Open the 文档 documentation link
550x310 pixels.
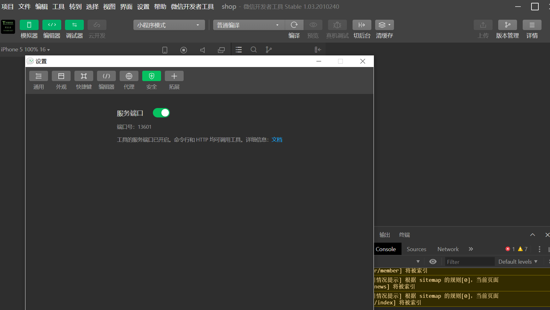click(x=277, y=139)
